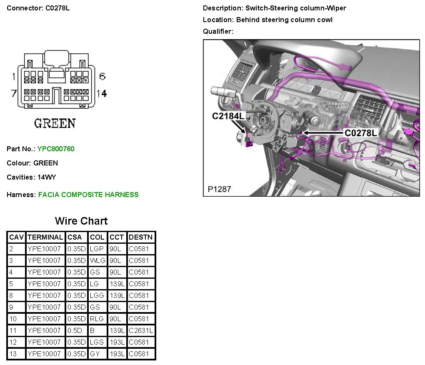Select the WLG wire colour cell
The height and width of the screenshot is (365, 425).
pyautogui.click(x=97, y=260)
